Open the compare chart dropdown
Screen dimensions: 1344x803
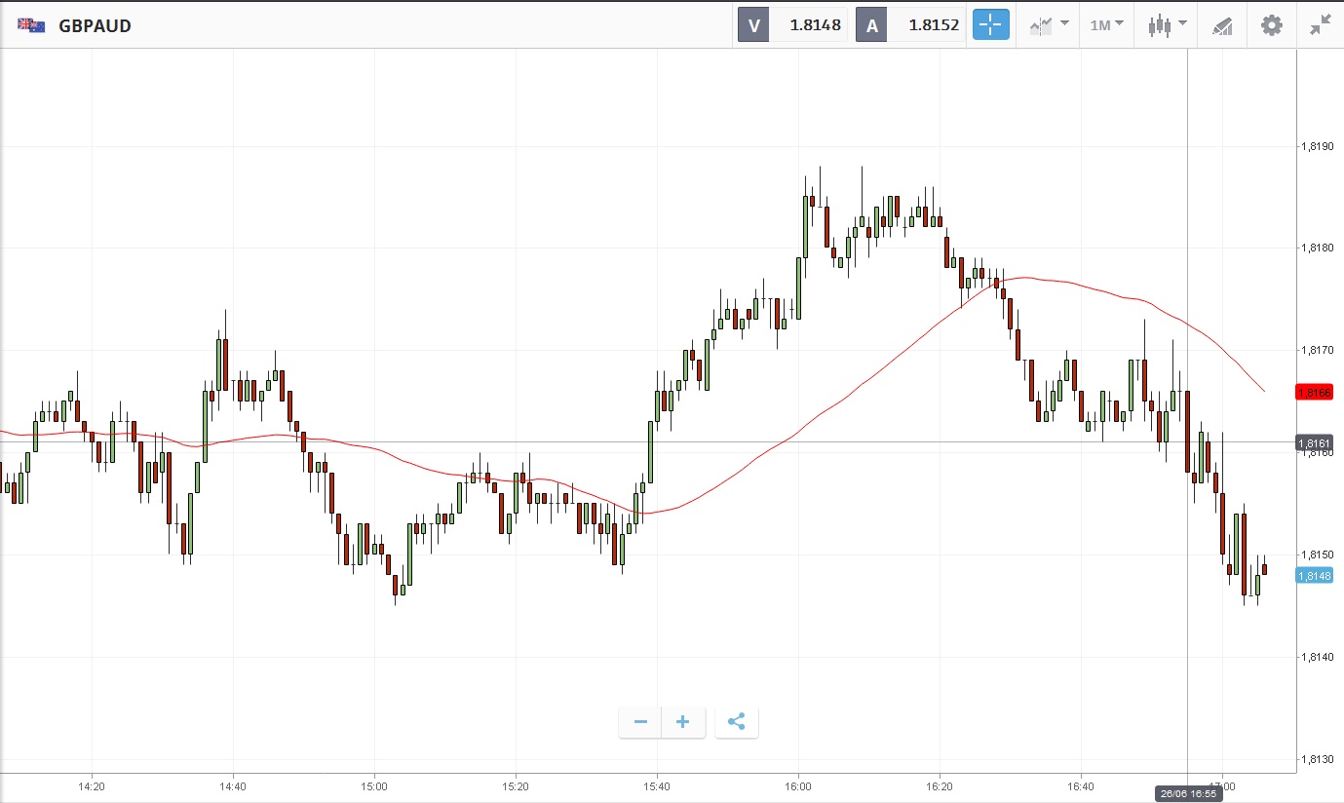(1049, 25)
